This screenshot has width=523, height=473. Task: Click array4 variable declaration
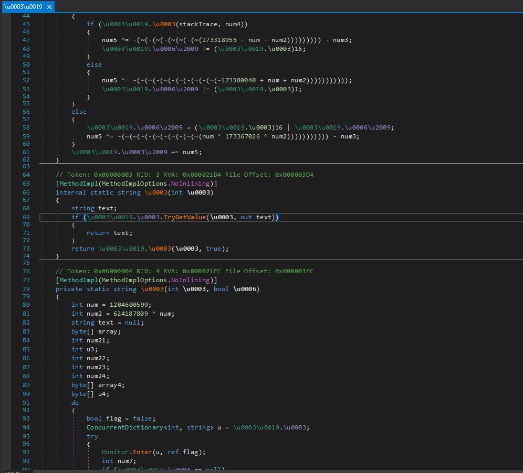[109, 385]
